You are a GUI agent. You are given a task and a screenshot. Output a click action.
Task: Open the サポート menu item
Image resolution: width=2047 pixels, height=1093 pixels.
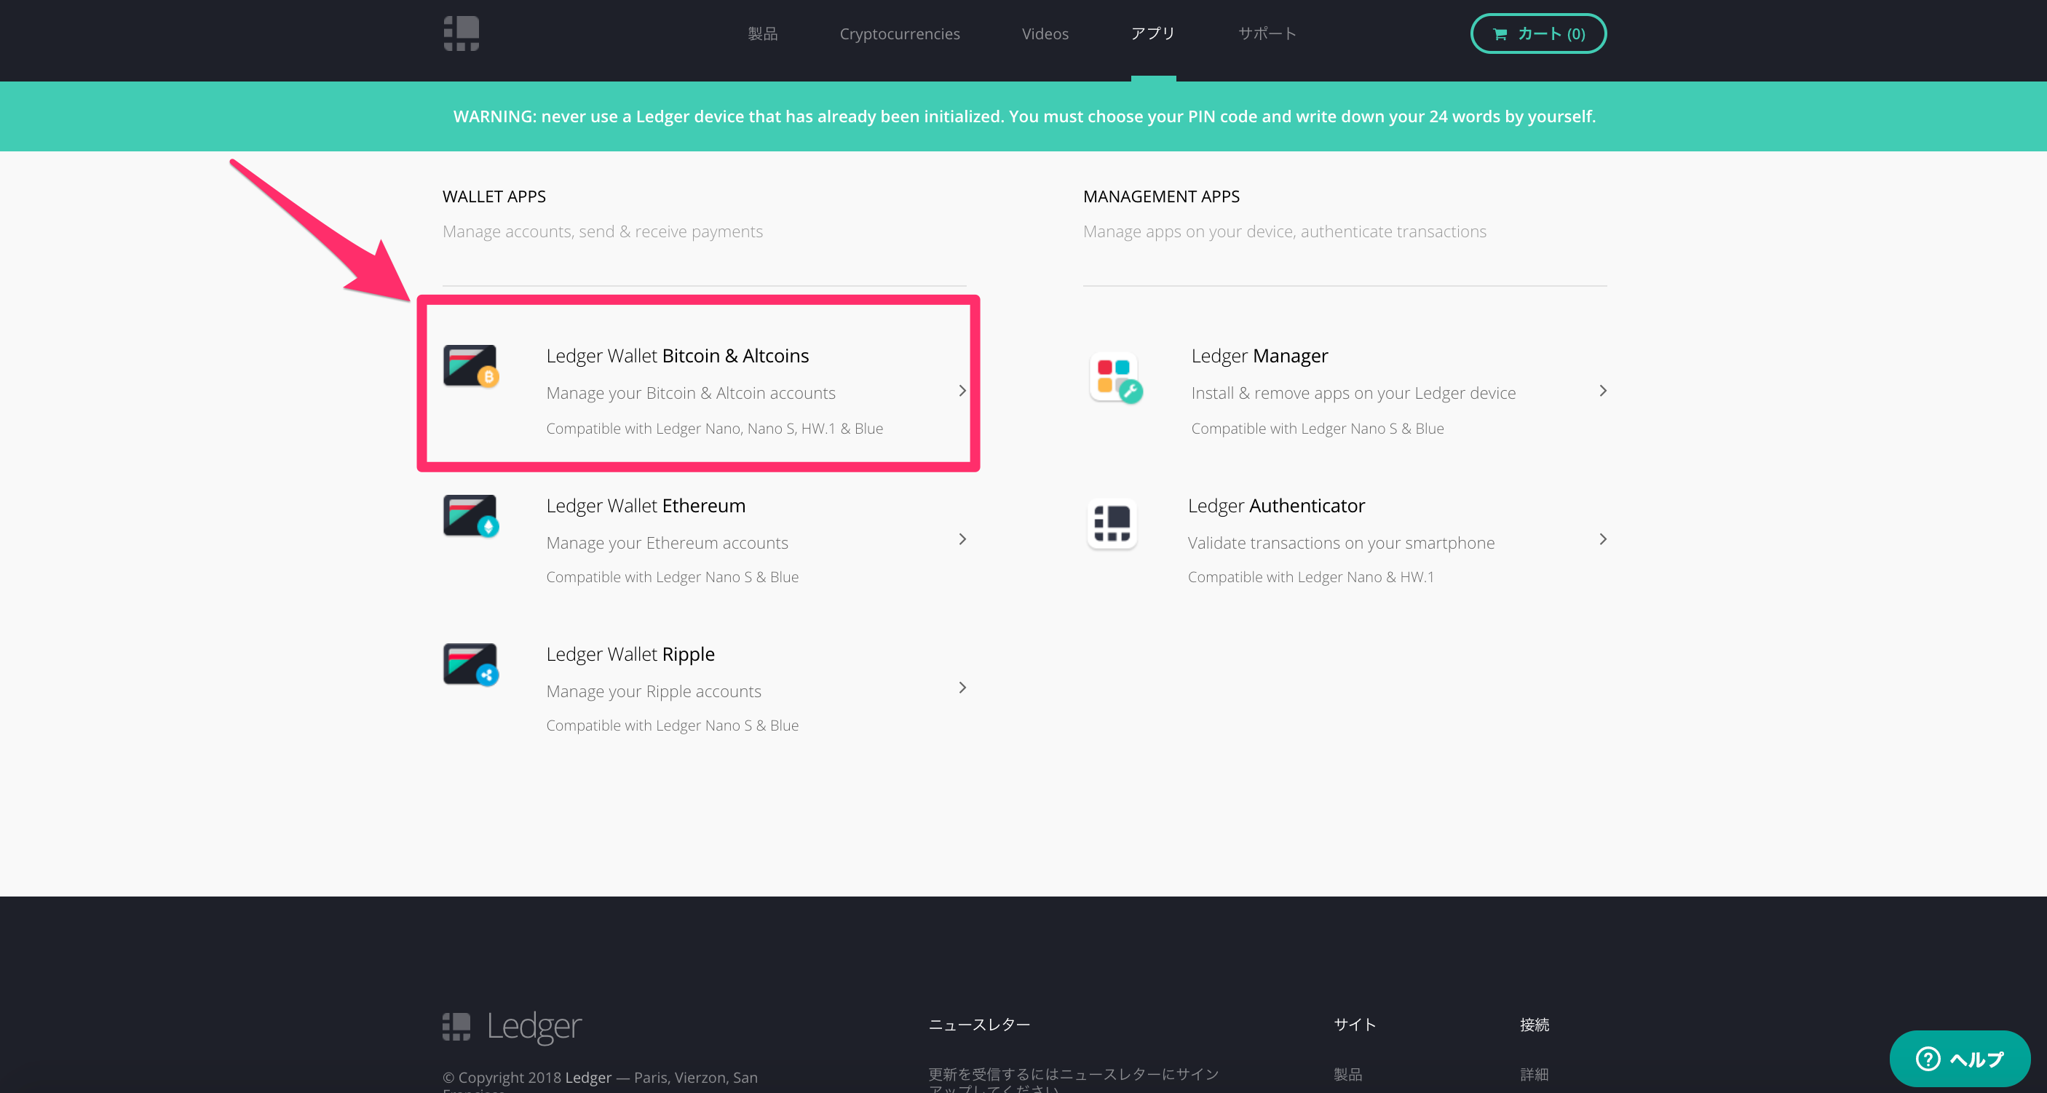click(x=1267, y=34)
